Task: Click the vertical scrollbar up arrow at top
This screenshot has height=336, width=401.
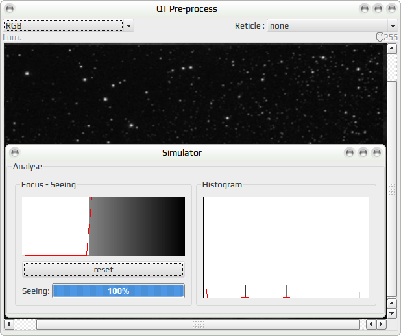Action: click(x=392, y=49)
